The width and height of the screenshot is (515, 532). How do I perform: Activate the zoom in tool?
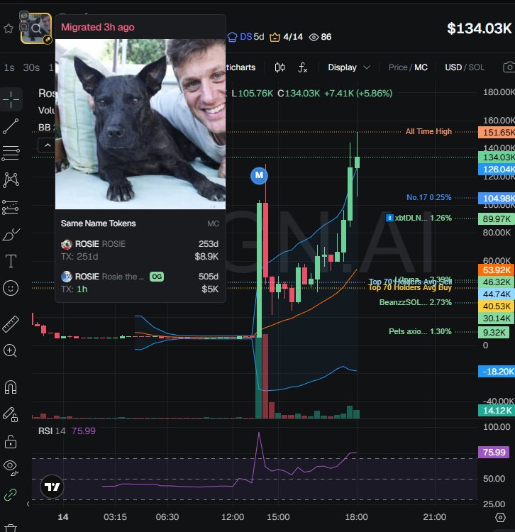point(10,350)
